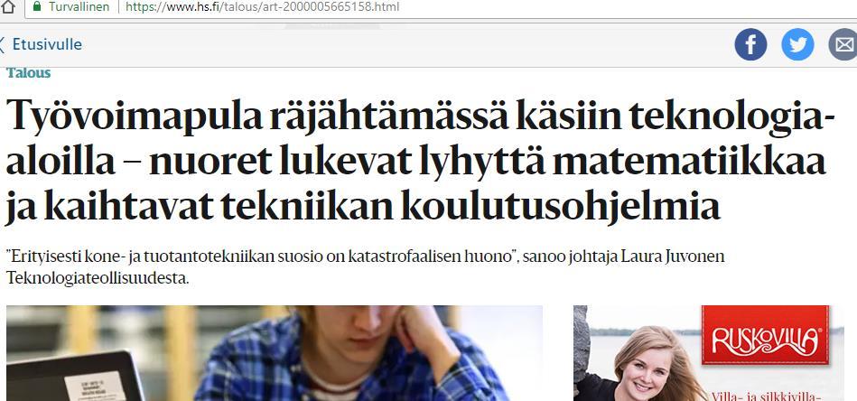
Task: Go back to Etusivulle front page
Action: pos(47,44)
